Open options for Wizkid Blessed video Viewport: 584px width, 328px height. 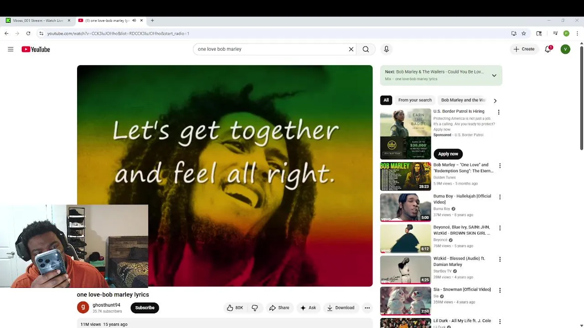pyautogui.click(x=500, y=259)
